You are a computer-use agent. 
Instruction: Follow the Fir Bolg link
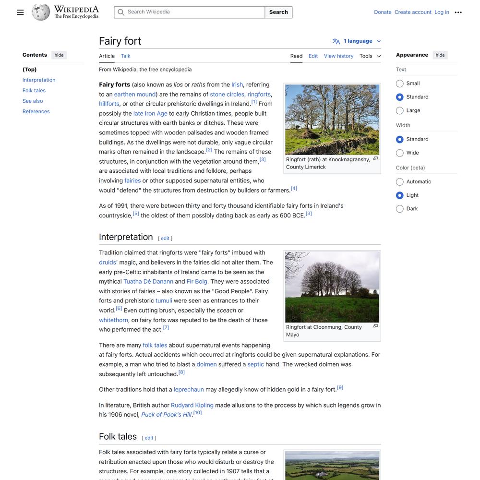(x=197, y=282)
